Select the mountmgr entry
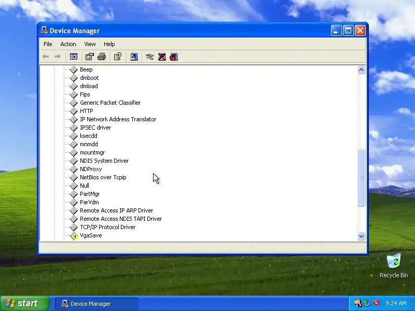The height and width of the screenshot is (311, 415). [92, 152]
